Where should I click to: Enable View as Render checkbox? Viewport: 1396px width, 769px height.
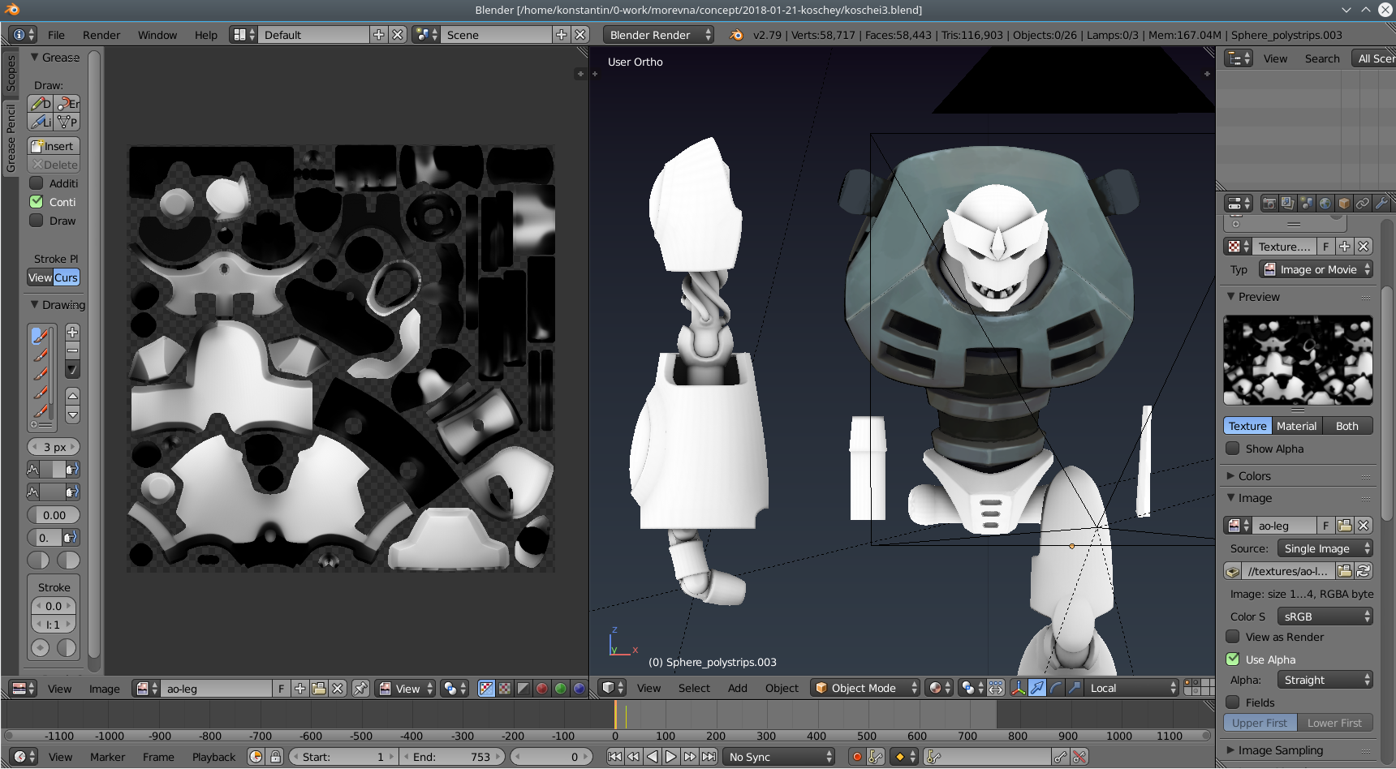coord(1233,637)
